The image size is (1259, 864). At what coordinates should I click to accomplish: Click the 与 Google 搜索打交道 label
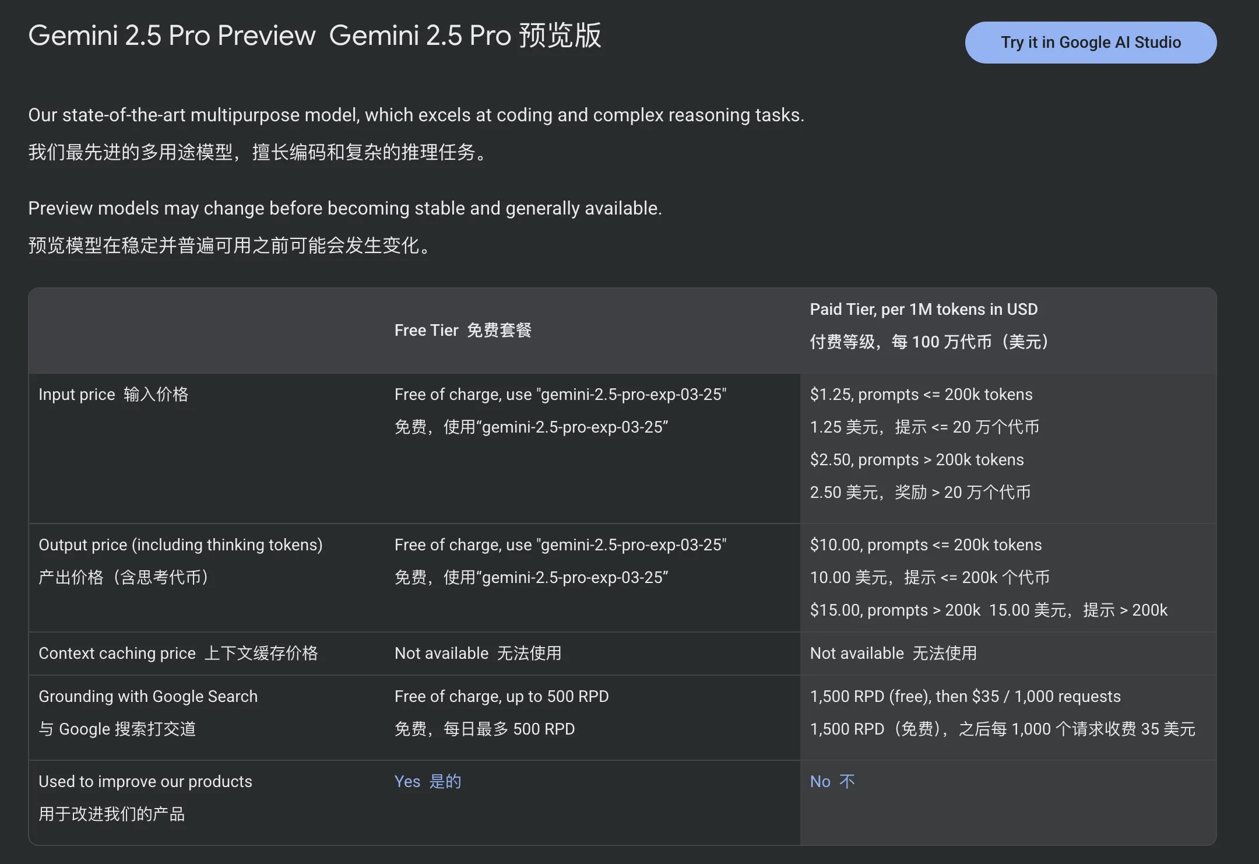(x=117, y=729)
